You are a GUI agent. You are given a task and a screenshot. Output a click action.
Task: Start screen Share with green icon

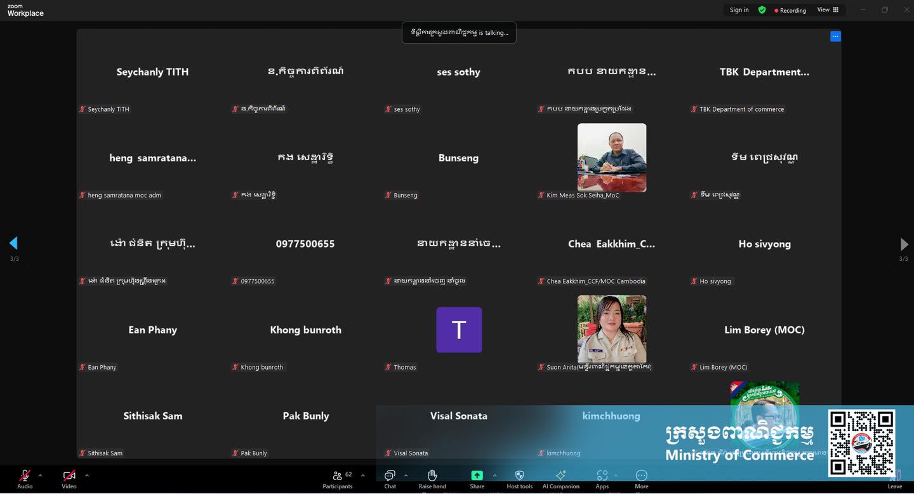coord(477,476)
